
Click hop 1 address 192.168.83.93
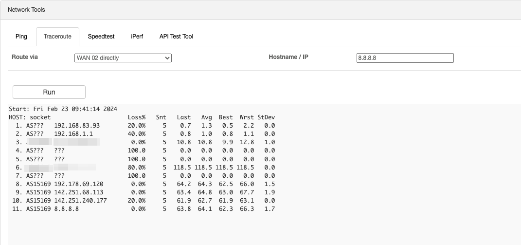77,126
